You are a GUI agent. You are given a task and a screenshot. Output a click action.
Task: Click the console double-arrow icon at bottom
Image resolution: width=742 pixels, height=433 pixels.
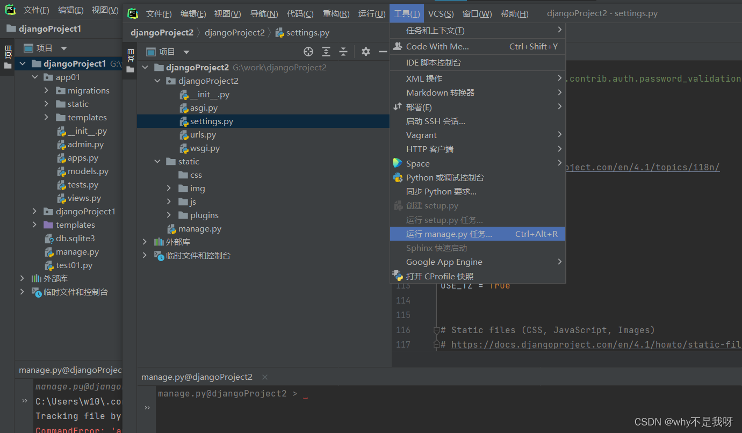coord(147,407)
